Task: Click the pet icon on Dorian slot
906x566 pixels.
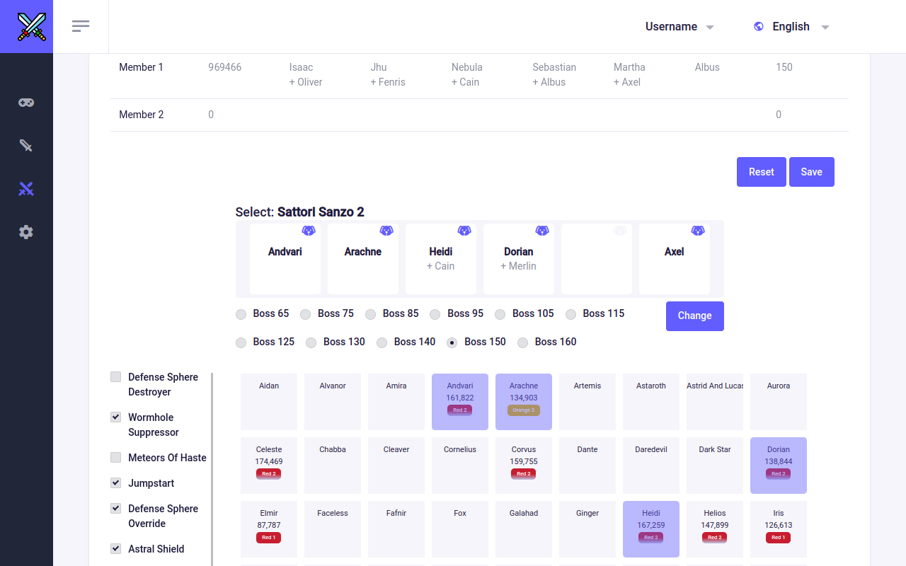Action: coord(542,231)
